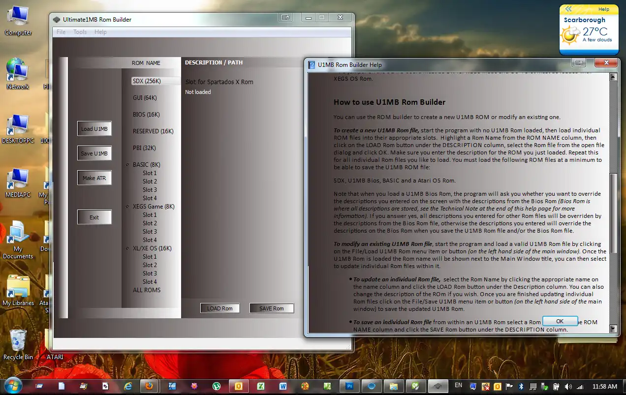Select the DESKTOPPC shortcut icon
Viewport: 626px width, 395px height.
coord(18,128)
